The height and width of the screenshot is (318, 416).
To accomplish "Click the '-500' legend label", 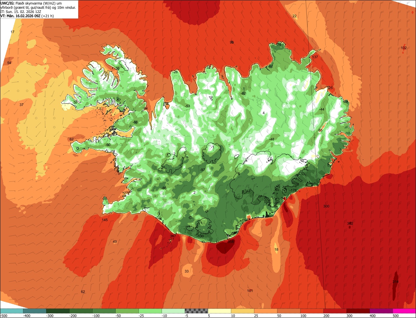I will point(4,315).
